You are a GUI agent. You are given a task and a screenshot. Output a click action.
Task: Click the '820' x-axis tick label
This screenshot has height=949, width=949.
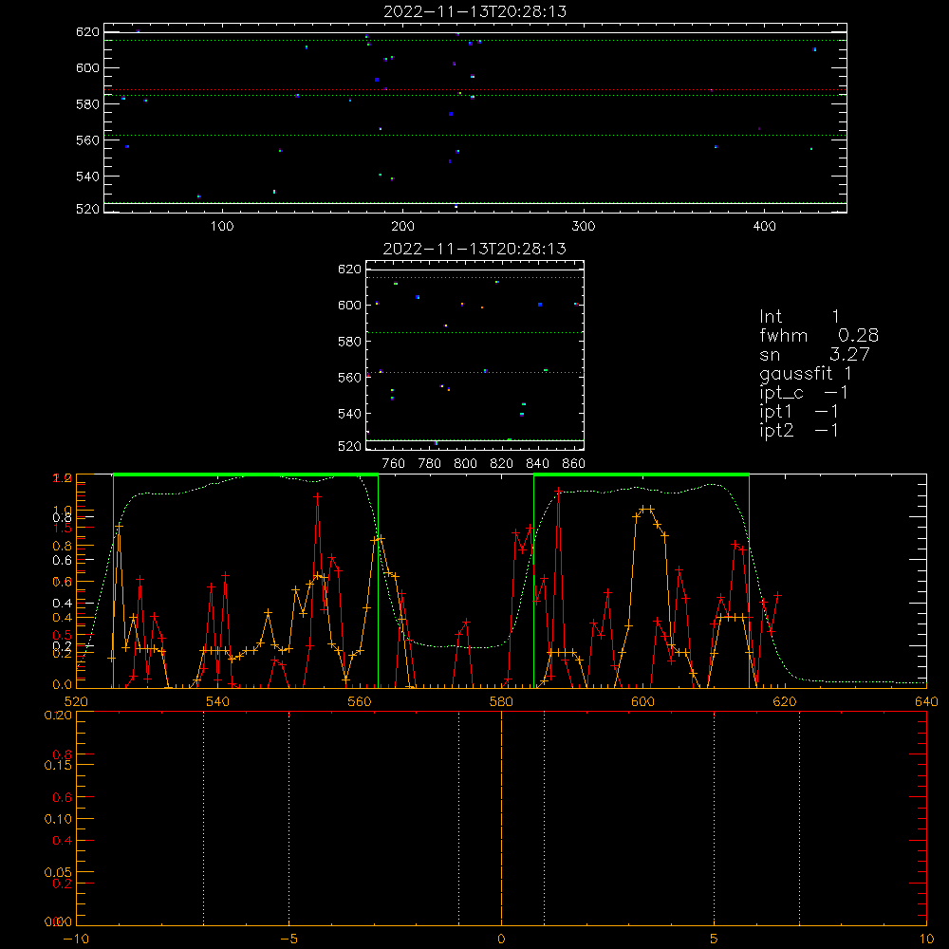coord(502,464)
